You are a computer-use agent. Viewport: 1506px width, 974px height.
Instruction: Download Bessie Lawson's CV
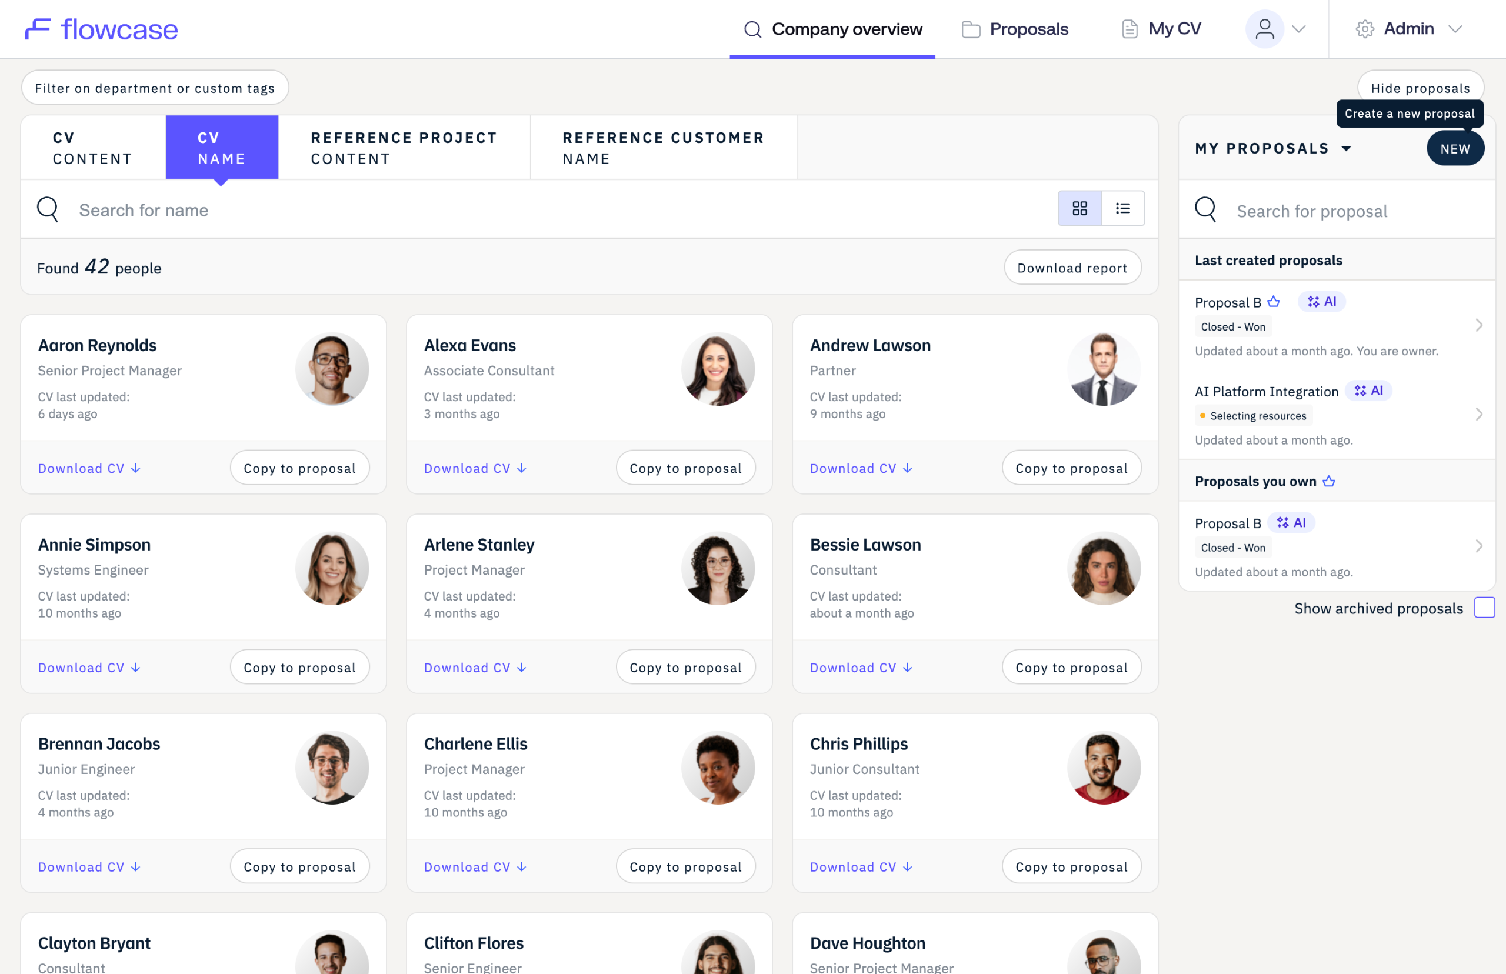(861, 667)
